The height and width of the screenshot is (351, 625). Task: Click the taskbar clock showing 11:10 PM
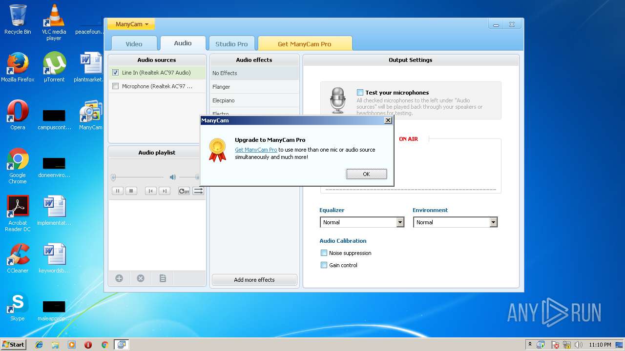pyautogui.click(x=600, y=345)
